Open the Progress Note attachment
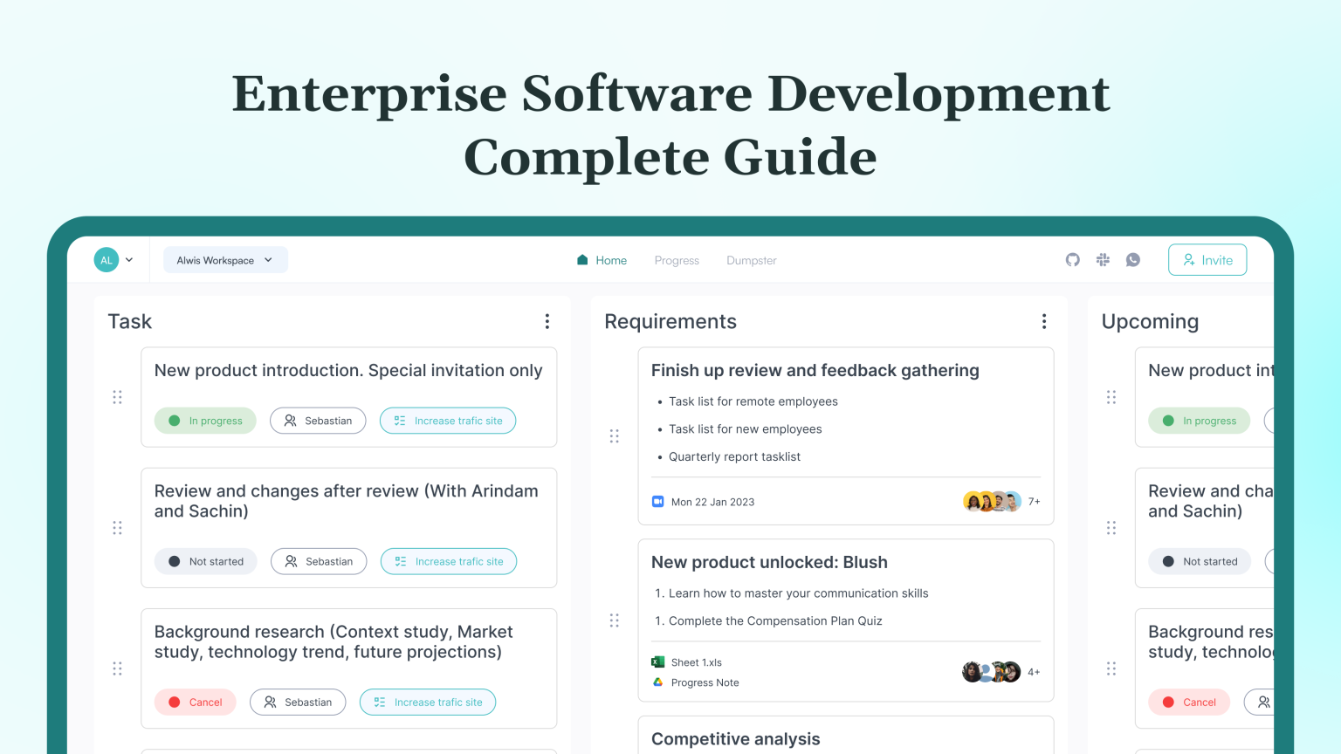The width and height of the screenshot is (1341, 754). pos(705,682)
